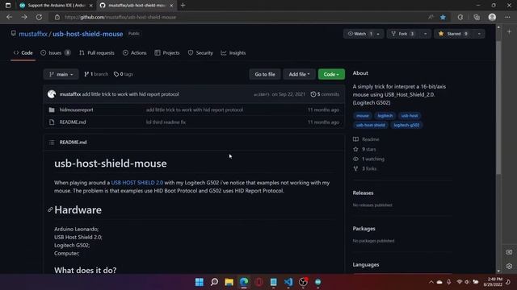This screenshot has height=290, width=517.
Task: Close the usb-host-shield-mouse GitHub tab
Action: point(171,6)
